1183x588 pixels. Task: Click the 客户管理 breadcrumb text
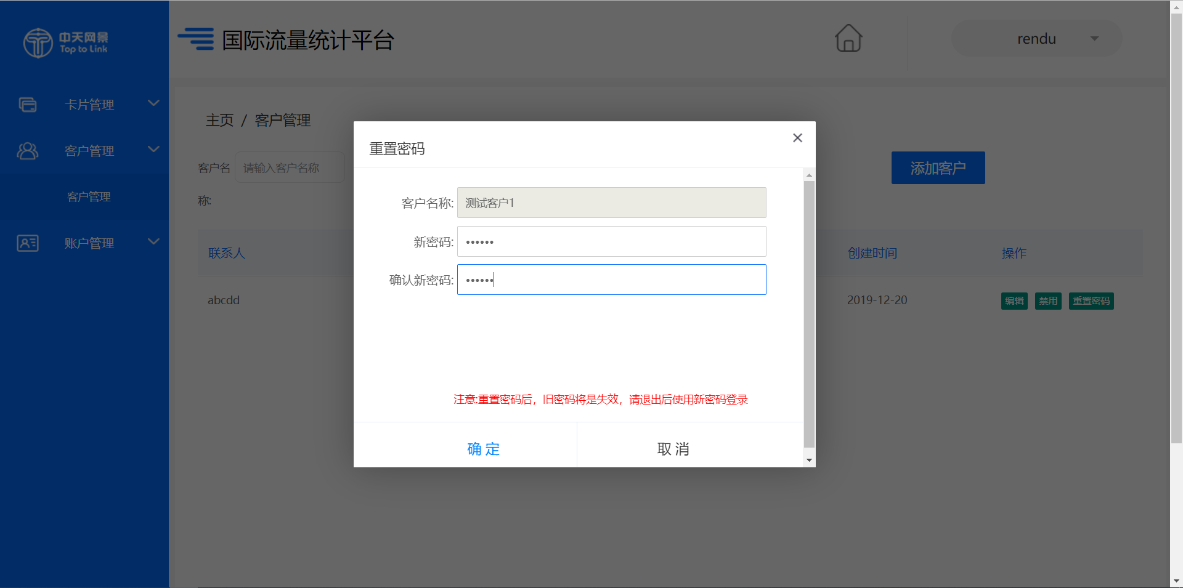point(283,120)
